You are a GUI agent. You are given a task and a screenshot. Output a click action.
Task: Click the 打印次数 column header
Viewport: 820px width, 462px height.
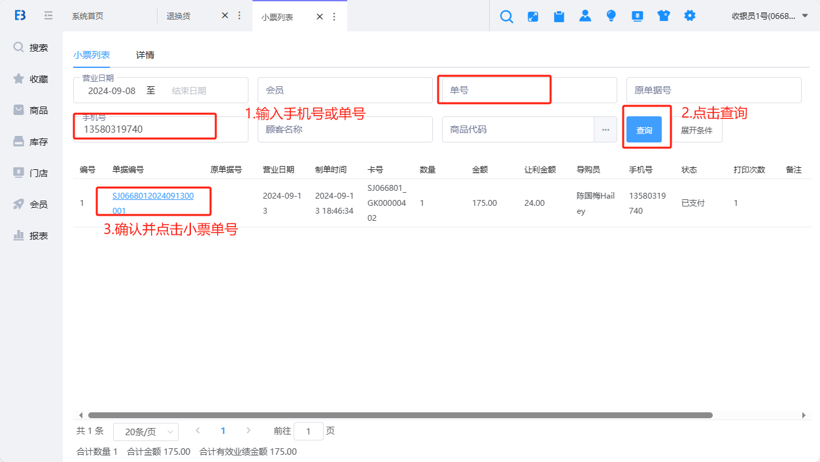749,169
